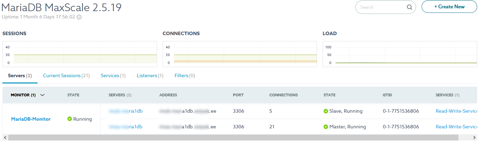Open the slave server name link
Viewport: 481px width, 144px height.
[125, 111]
